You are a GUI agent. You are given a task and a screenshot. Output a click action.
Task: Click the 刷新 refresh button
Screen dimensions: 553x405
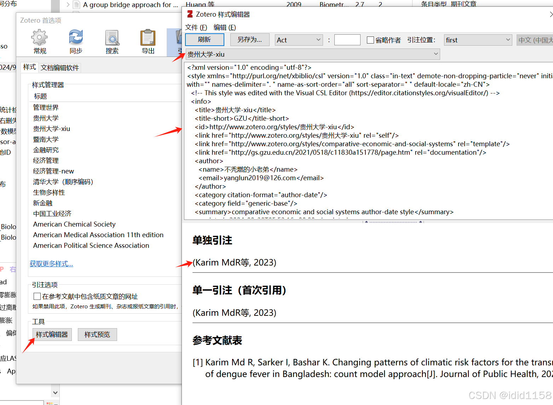pos(205,40)
